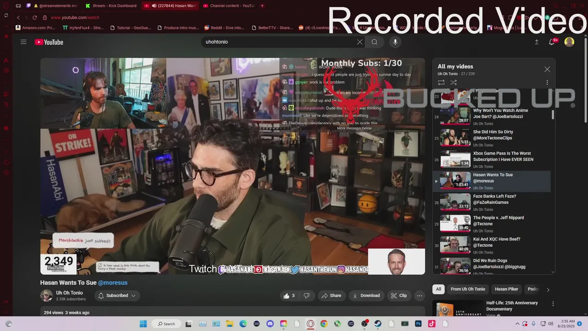Run search with the magnifier button
Screen dimensions: 588x331
374,42
